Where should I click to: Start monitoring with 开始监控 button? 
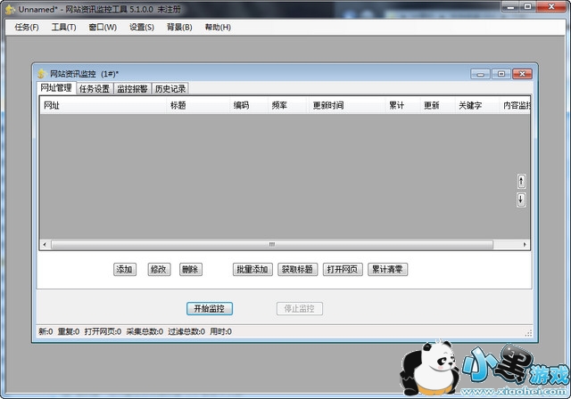pyautogui.click(x=210, y=308)
